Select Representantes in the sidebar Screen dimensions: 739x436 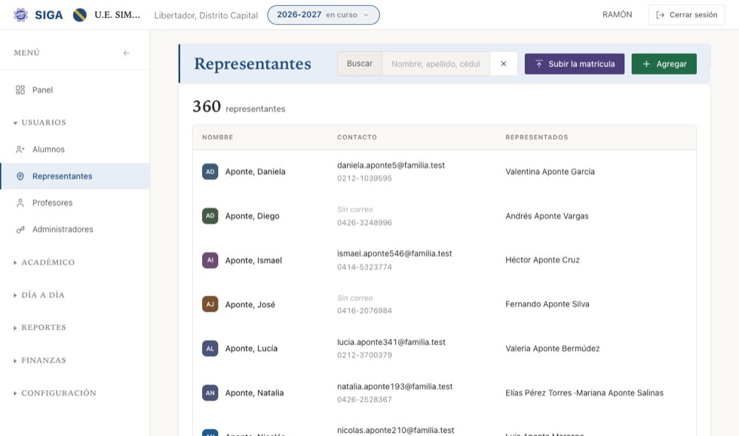[75, 176]
